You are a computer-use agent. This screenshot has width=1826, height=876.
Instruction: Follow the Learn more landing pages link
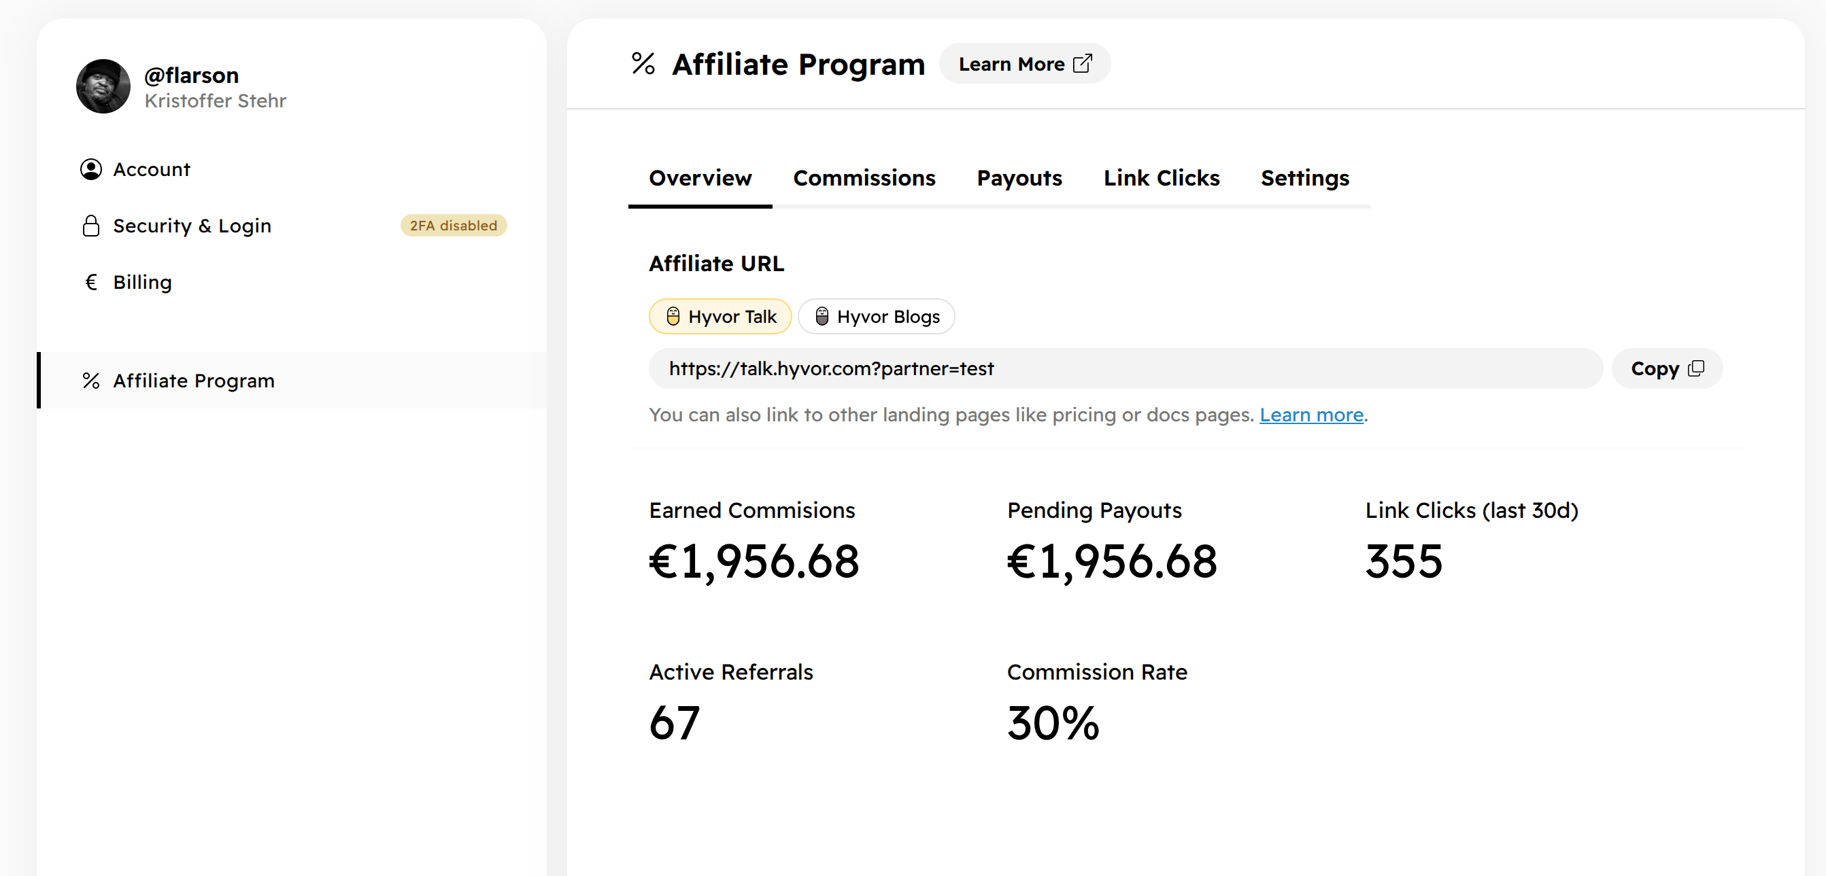1311,415
